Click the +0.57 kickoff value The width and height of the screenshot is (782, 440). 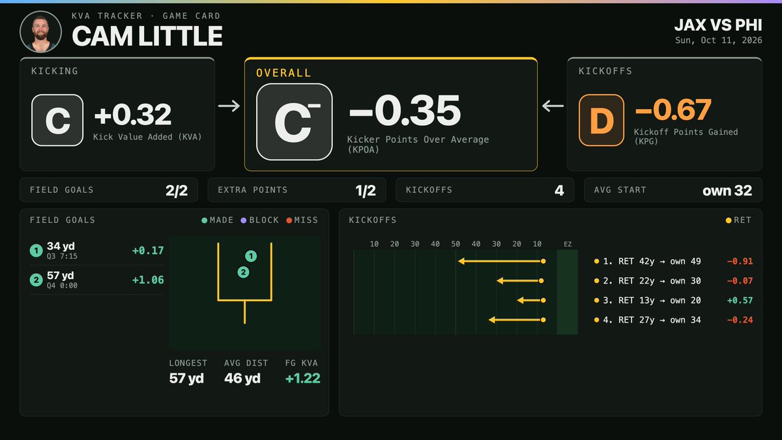tap(740, 301)
